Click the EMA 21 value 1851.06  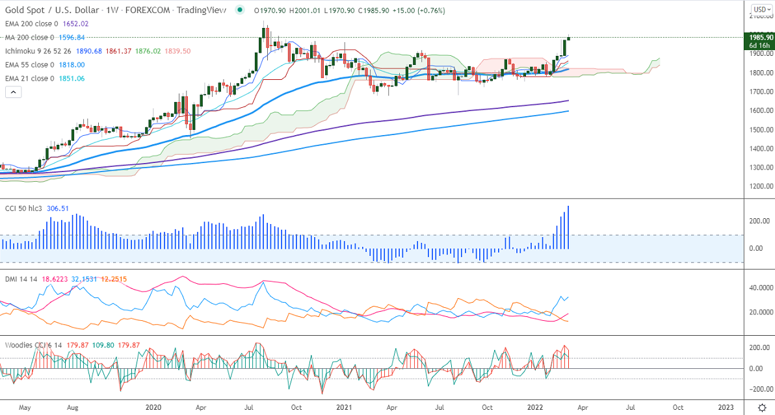[x=72, y=79]
